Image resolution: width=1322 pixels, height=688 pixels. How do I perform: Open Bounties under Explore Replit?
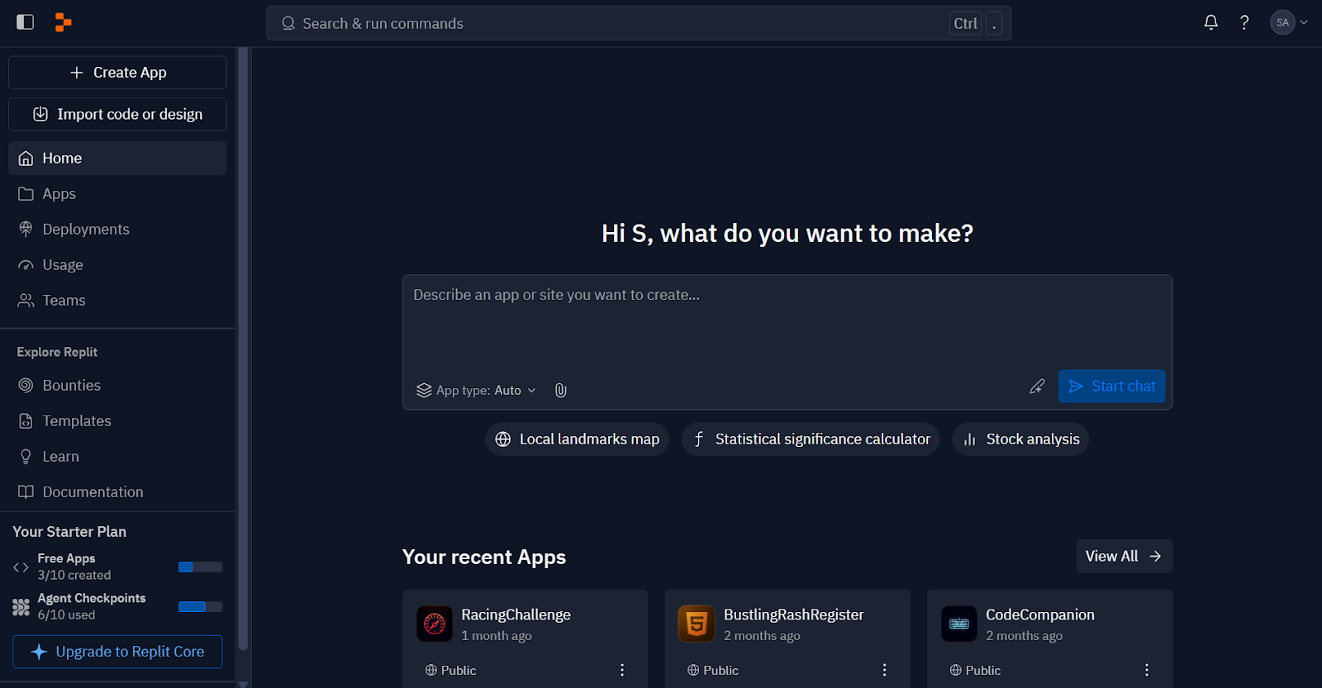pyautogui.click(x=117, y=385)
